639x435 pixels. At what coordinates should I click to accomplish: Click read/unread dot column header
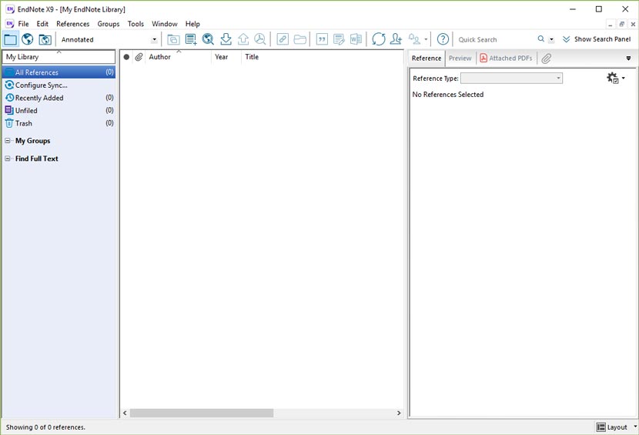(x=126, y=57)
